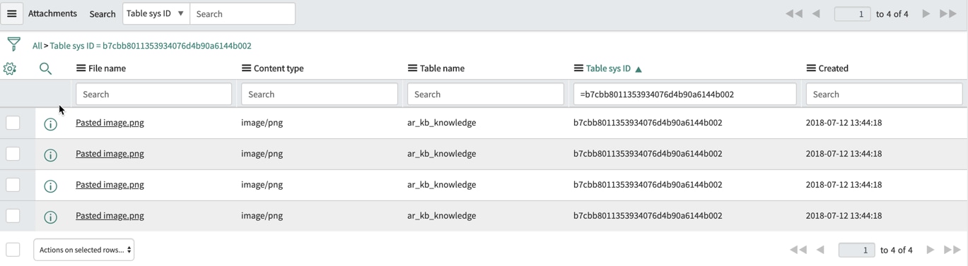Sort by the Content type column header
Image resolution: width=968 pixels, height=266 pixels.
(x=279, y=68)
